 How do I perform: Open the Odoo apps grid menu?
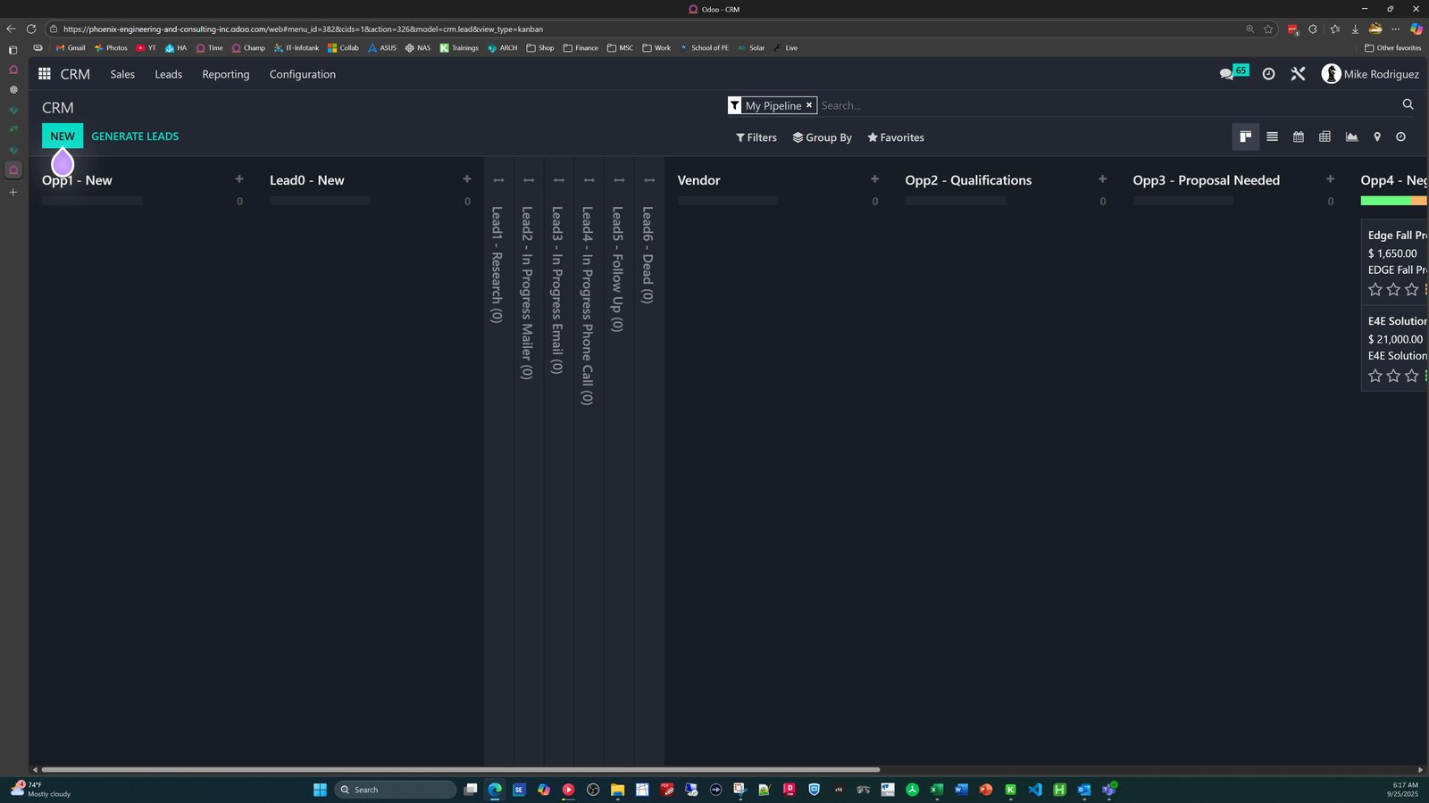(45, 74)
